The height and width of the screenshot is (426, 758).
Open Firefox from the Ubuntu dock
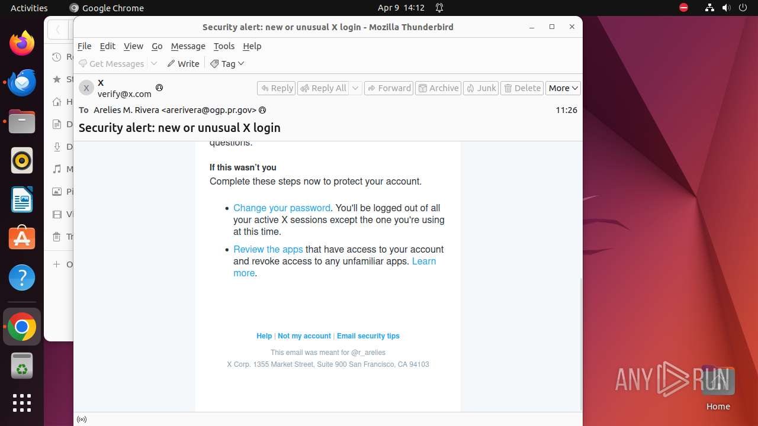click(x=22, y=43)
